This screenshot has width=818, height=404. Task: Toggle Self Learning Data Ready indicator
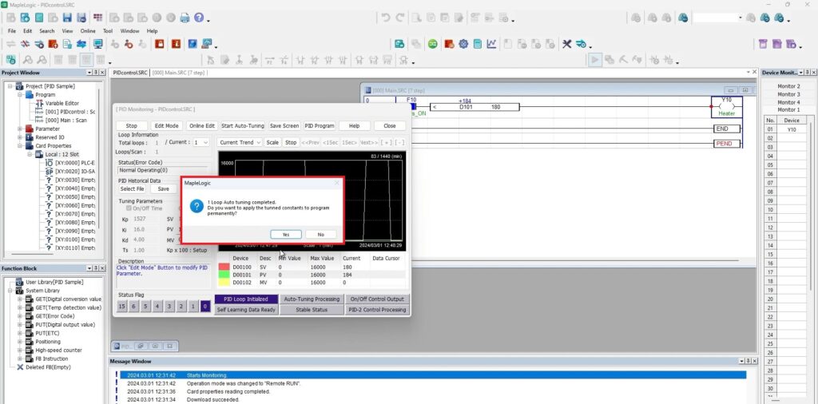click(246, 310)
